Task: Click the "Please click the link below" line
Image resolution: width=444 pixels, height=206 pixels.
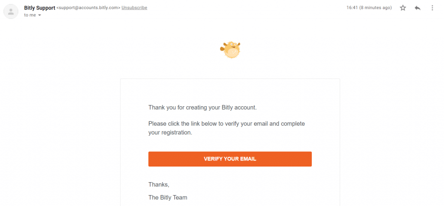Action: pyautogui.click(x=226, y=124)
